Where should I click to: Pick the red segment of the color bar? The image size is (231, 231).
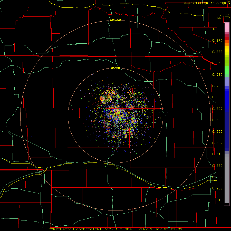(x=227, y=38)
